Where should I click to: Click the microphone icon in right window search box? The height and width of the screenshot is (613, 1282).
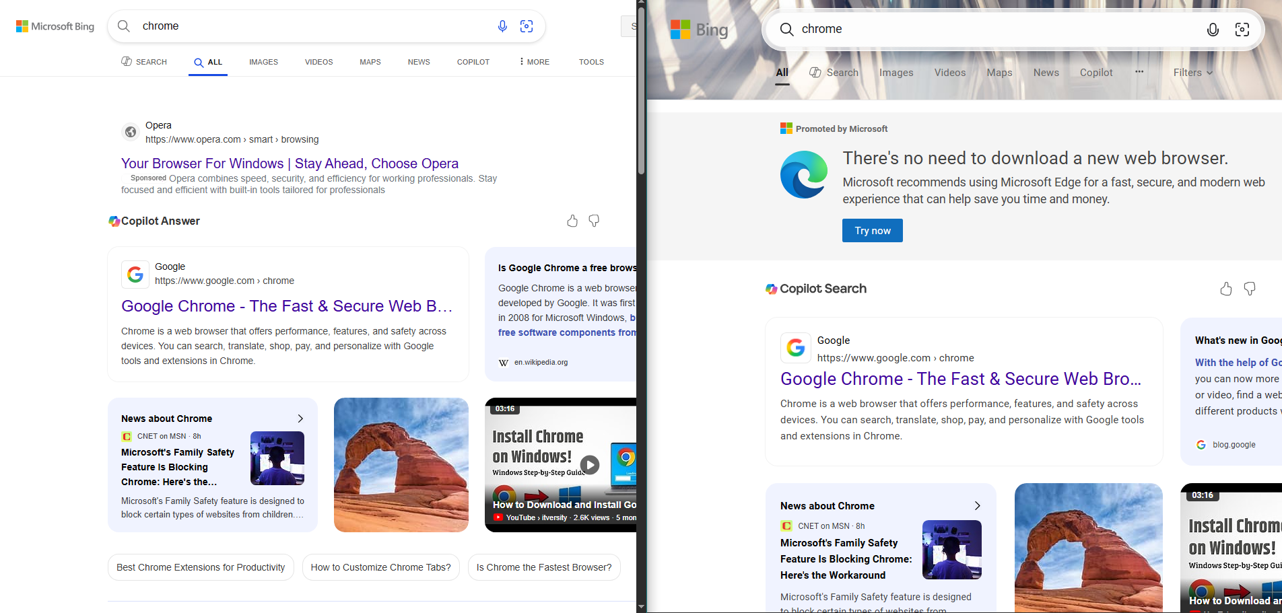coord(1213,30)
